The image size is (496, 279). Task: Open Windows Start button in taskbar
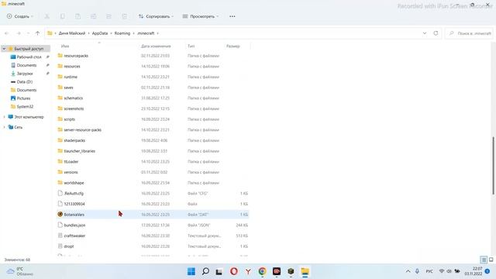coord(191,271)
